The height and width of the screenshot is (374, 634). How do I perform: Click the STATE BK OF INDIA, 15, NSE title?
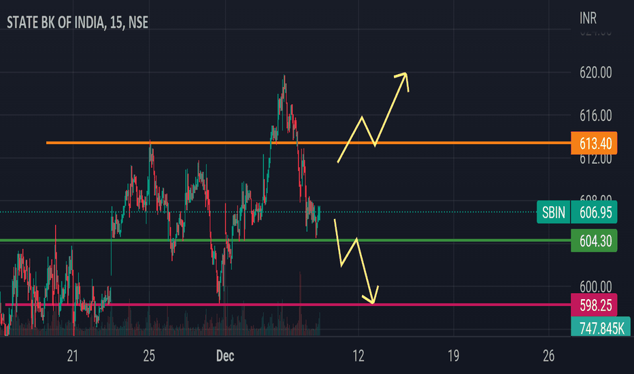coord(78,22)
